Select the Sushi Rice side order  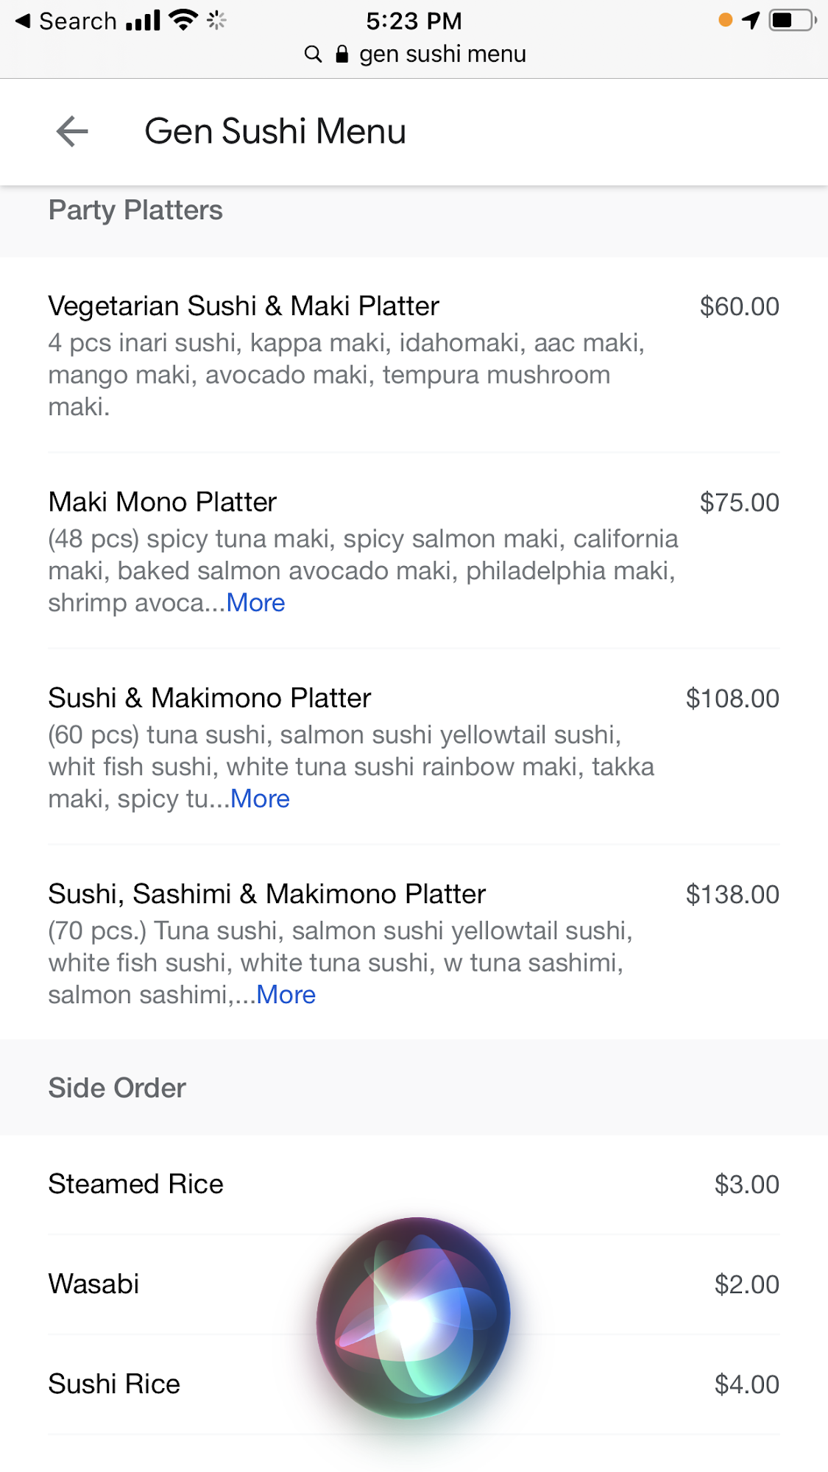(115, 1384)
